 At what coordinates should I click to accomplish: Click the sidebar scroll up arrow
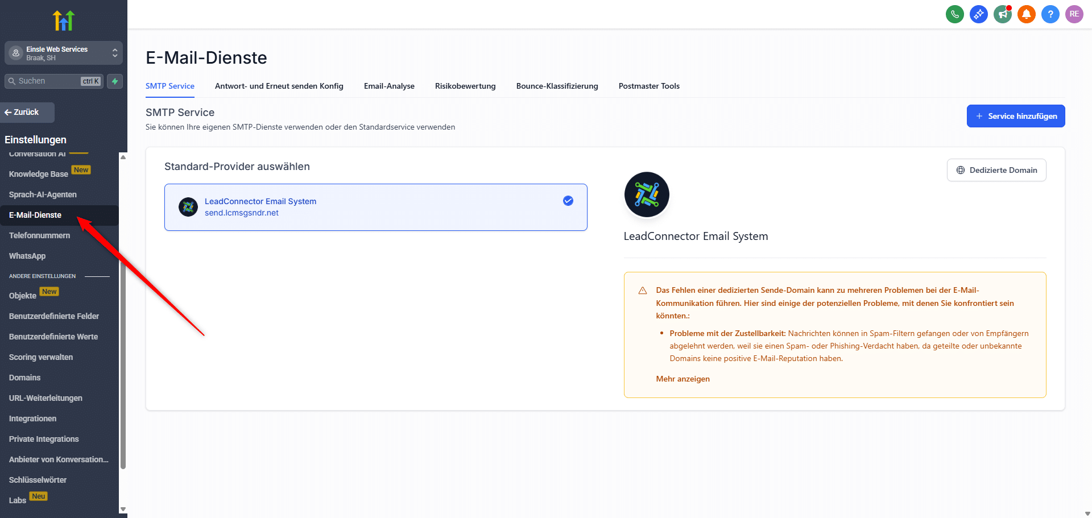(123, 157)
